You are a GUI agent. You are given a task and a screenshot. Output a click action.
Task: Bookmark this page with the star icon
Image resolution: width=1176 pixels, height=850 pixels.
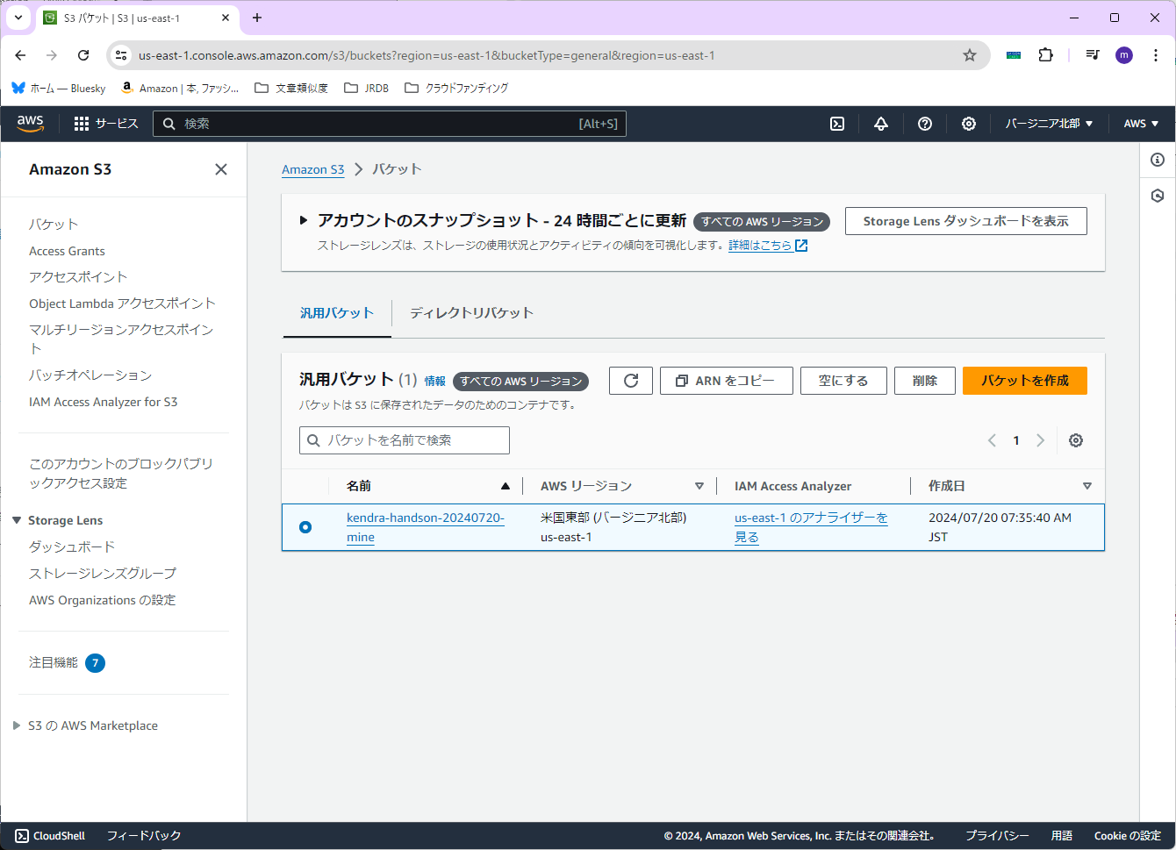click(x=970, y=55)
